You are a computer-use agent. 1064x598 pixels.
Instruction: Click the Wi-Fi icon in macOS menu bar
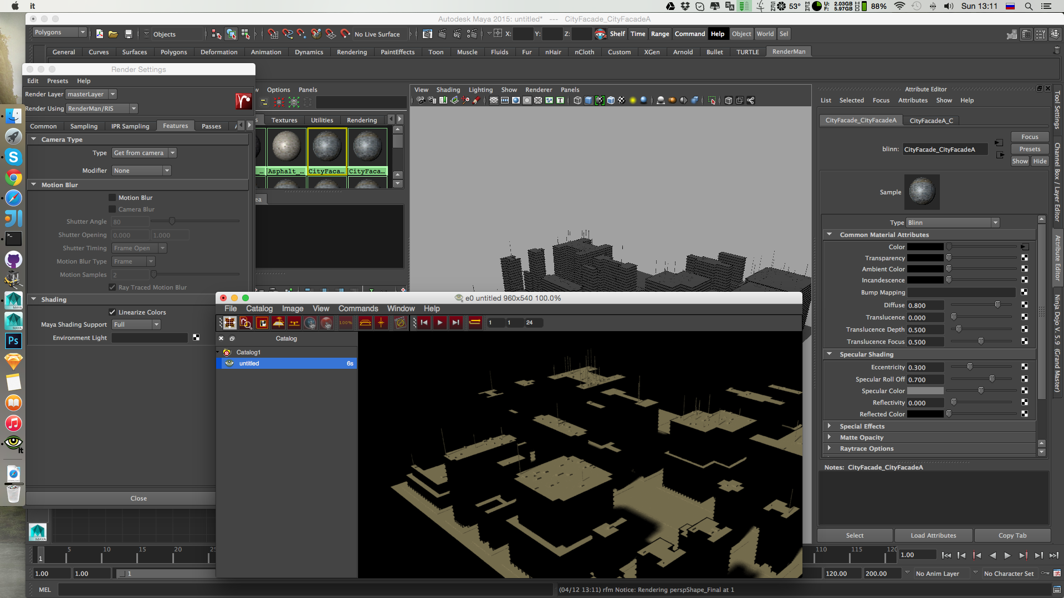[x=900, y=6]
